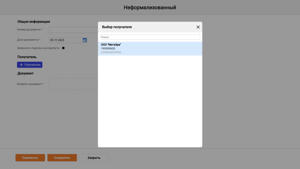Click the Неформализованный page heading
Image resolution: width=300 pixels, height=169 pixels.
point(150,8)
